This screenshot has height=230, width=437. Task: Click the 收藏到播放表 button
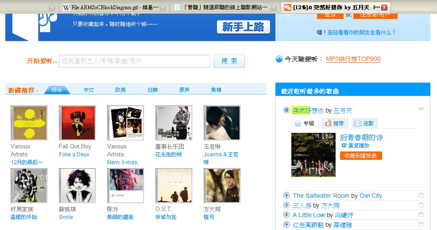coord(361,155)
